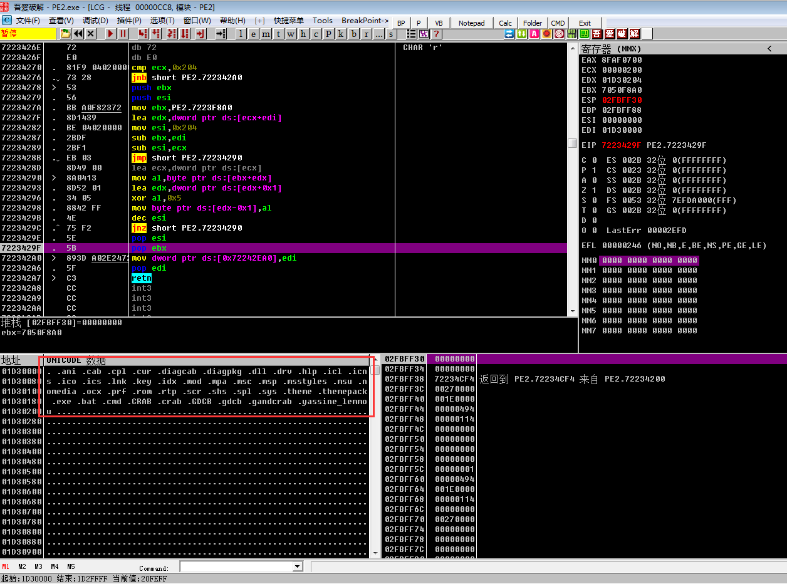This screenshot has width=787, height=584.
Task: Click the ESP register value 02FBFF30
Action: 622,100
